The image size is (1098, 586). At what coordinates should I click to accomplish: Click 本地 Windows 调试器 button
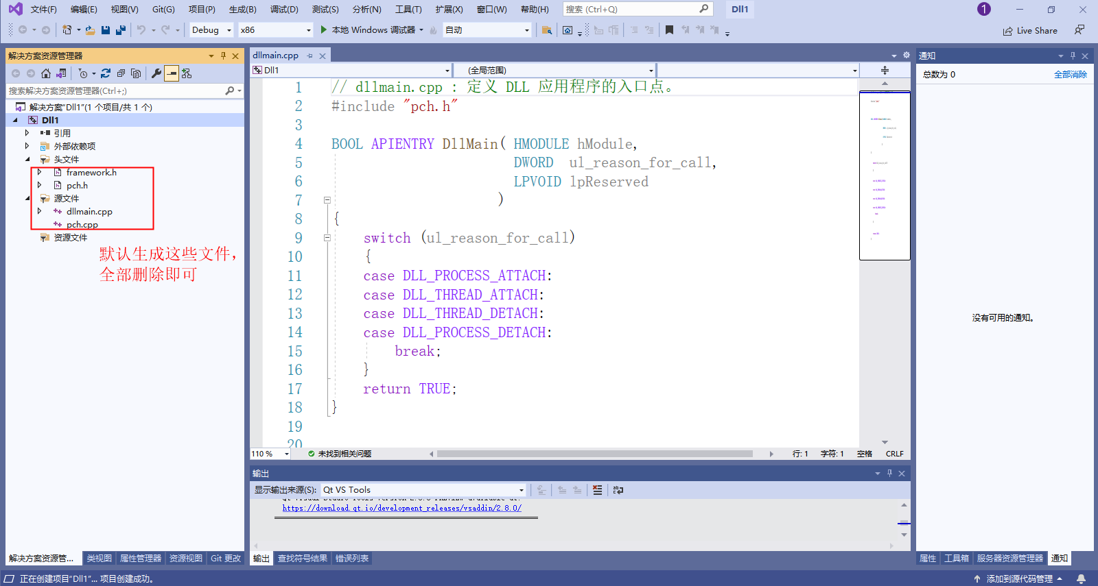tap(371, 30)
